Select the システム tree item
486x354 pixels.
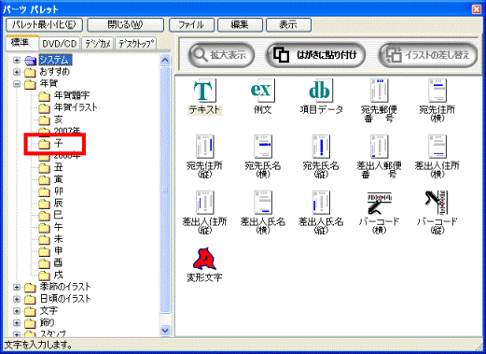55,60
